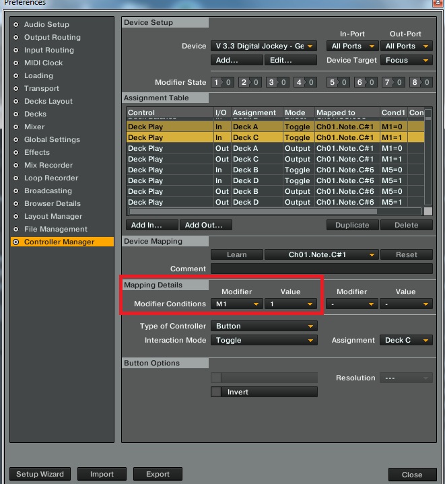Open the Loading preferences page
445x484 pixels.
(x=38, y=75)
